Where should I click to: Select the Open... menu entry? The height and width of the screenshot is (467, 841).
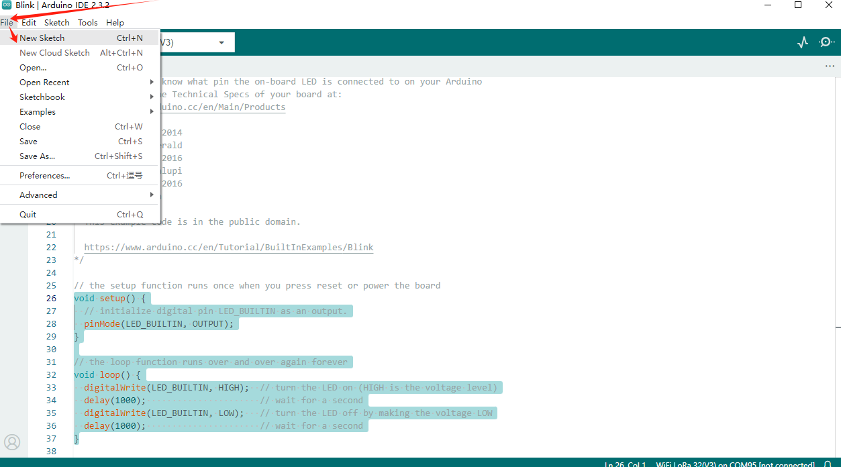coord(80,68)
